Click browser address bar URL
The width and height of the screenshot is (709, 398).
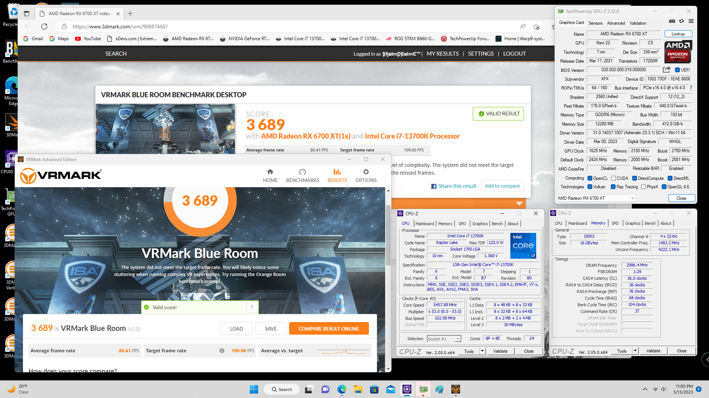point(120,27)
